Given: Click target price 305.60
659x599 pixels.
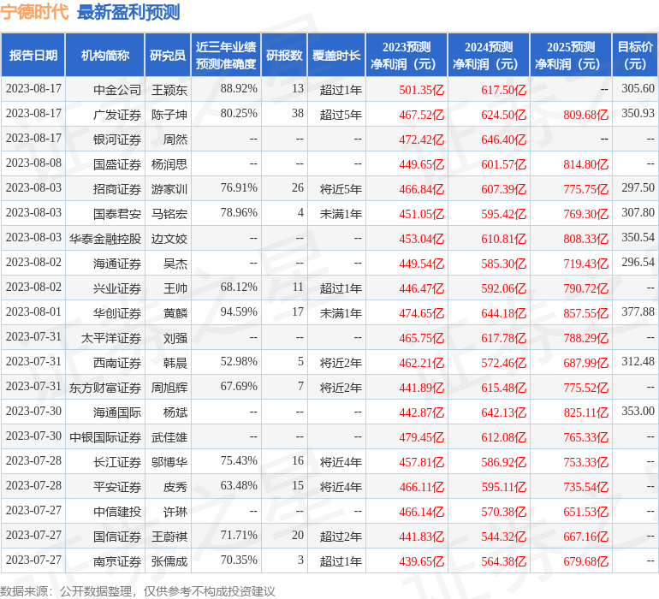Looking at the screenshot, I should [638, 88].
